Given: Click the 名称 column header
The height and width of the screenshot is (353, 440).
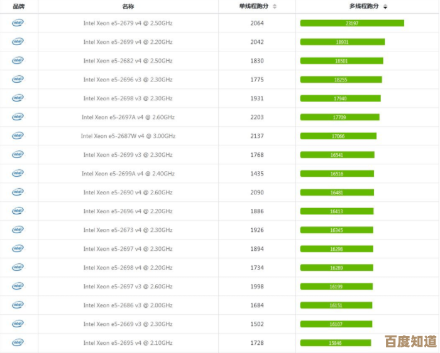Looking at the screenshot, I should click(x=128, y=6).
